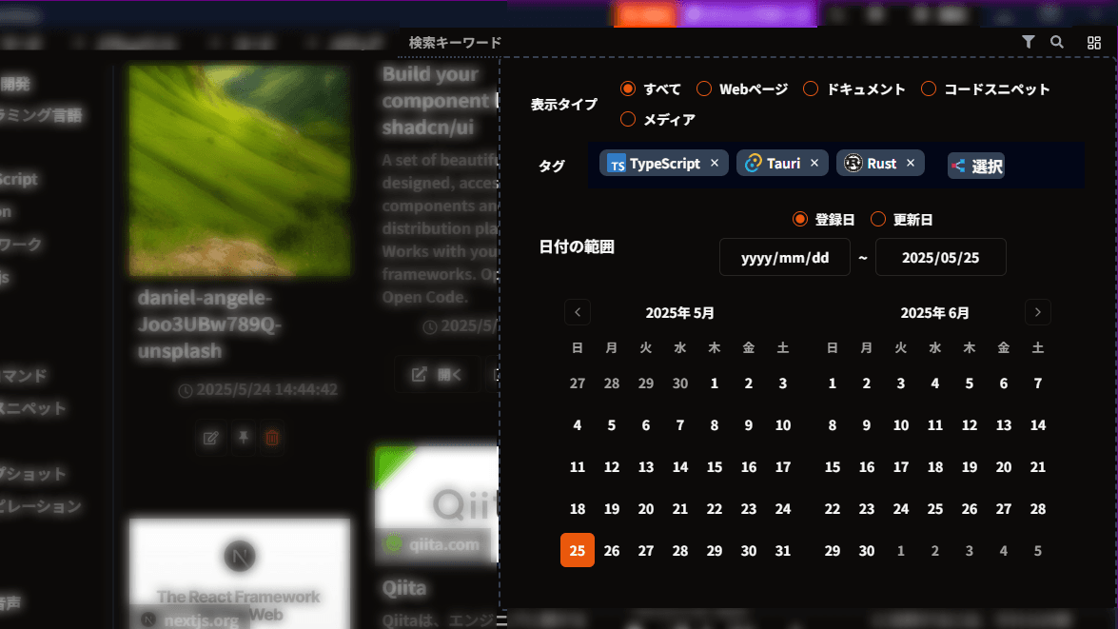
Task: Advance calendar to next month
Action: coord(1038,312)
